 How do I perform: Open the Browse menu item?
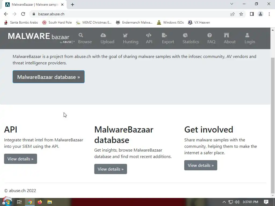pos(85,38)
